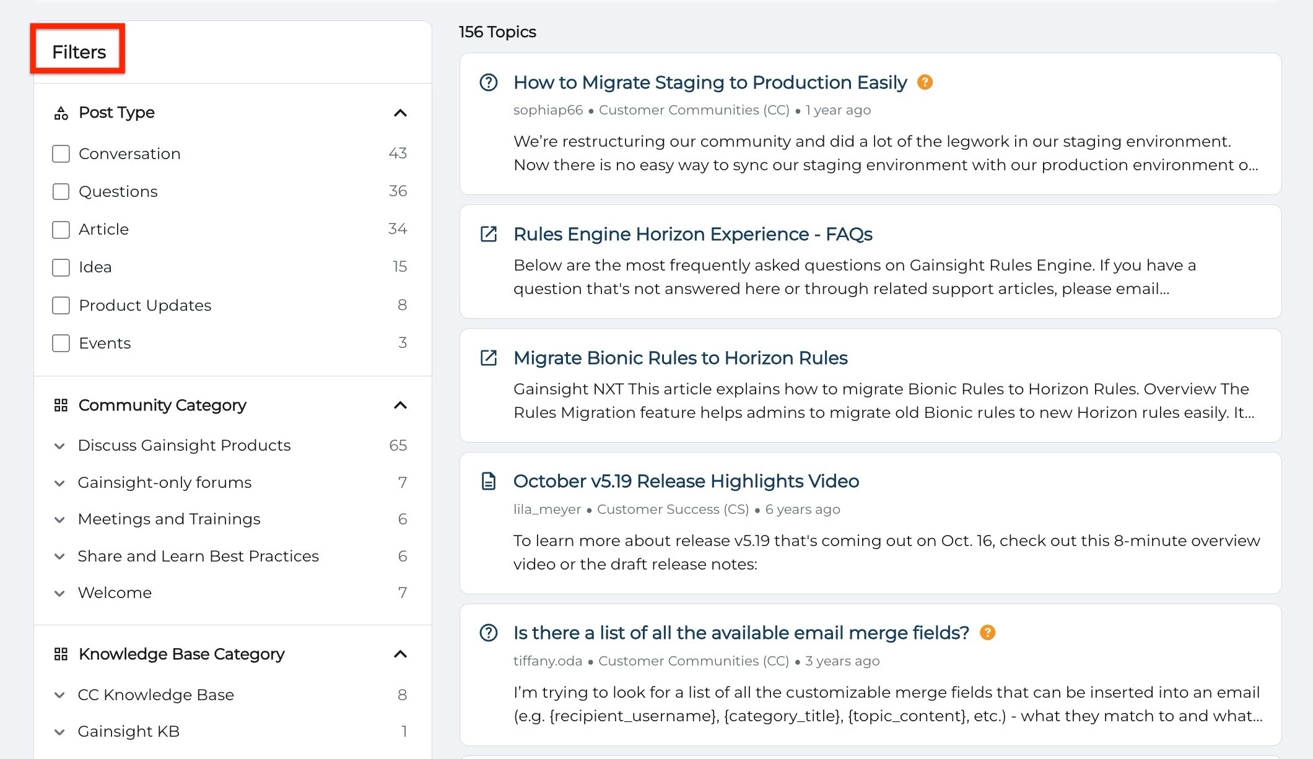Select Meetings and Trainings label

click(169, 519)
